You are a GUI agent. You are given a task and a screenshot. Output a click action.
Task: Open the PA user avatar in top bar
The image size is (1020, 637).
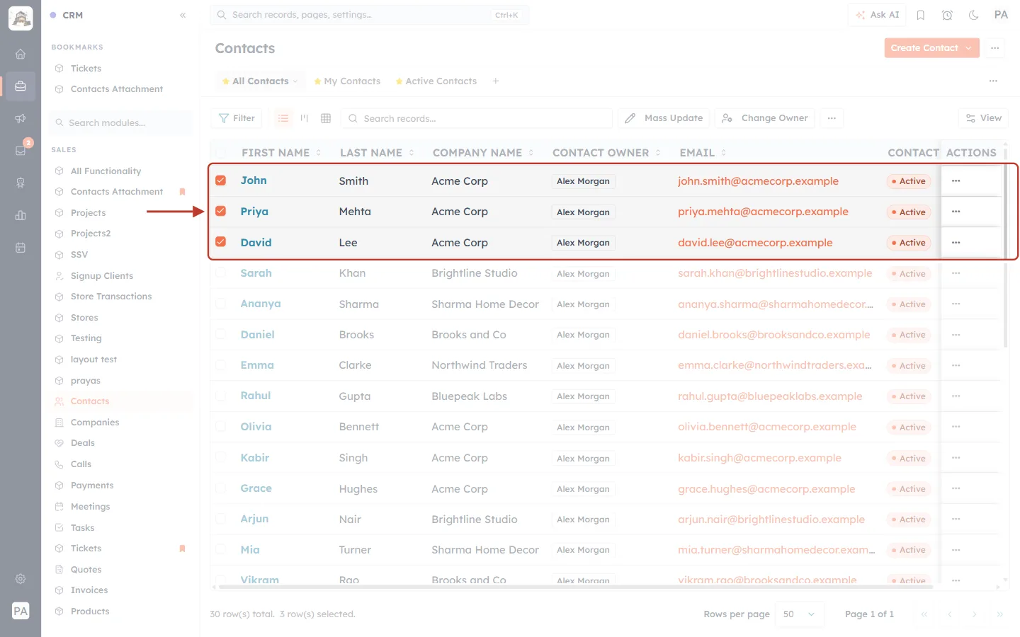click(1001, 15)
